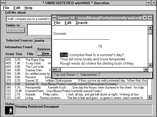157x117 pixels.
Task: Open the winWAIS main window system menu box
Action: coord(3,3)
